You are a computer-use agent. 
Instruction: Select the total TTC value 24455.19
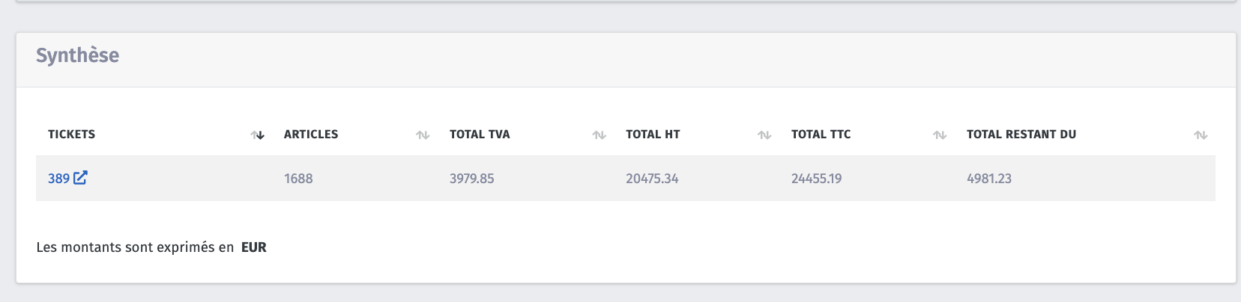click(x=816, y=179)
